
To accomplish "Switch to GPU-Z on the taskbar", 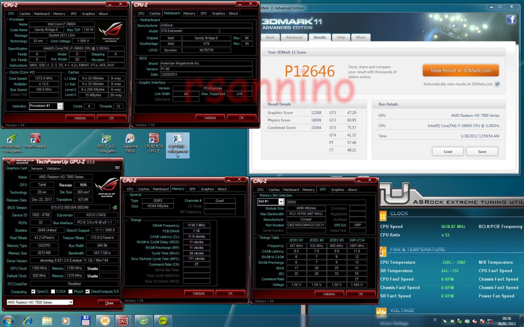I will pyautogui.click(x=144, y=321).
